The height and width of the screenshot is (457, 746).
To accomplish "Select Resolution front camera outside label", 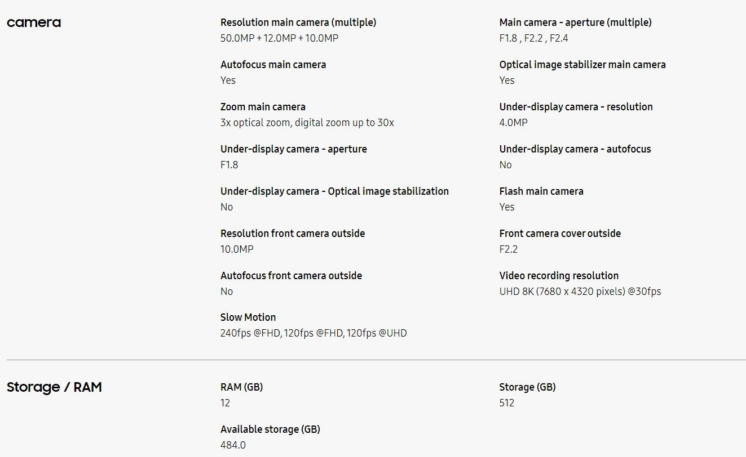I will [293, 234].
